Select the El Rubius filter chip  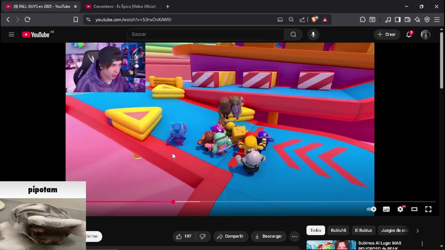(363, 230)
